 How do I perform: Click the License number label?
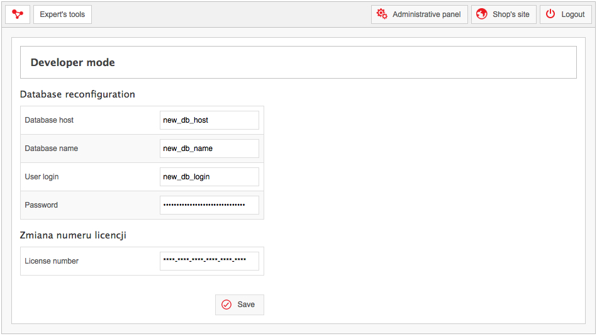tap(52, 261)
